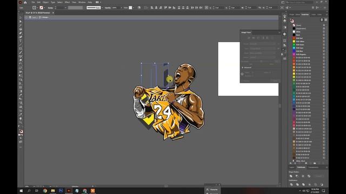Select the Zoom tool

click(x=21, y=122)
